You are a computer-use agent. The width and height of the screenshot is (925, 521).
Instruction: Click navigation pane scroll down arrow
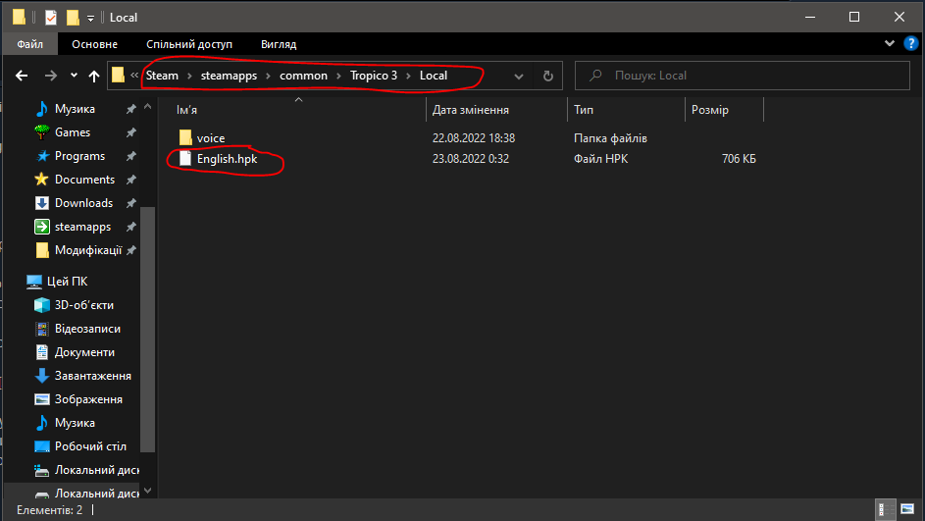point(147,491)
